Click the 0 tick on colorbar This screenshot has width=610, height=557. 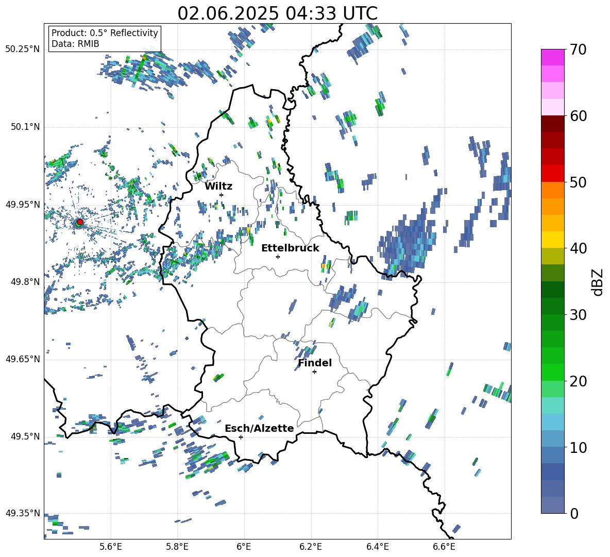[x=573, y=513]
